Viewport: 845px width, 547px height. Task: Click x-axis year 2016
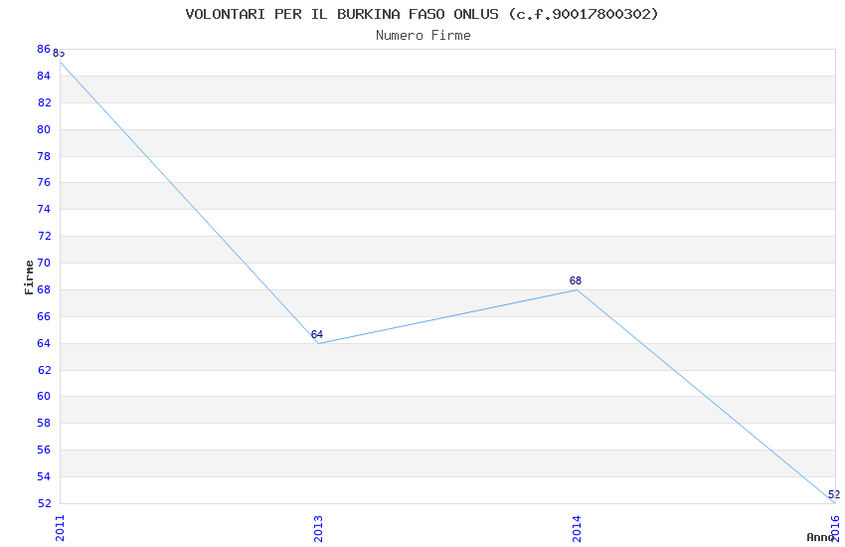(x=835, y=528)
